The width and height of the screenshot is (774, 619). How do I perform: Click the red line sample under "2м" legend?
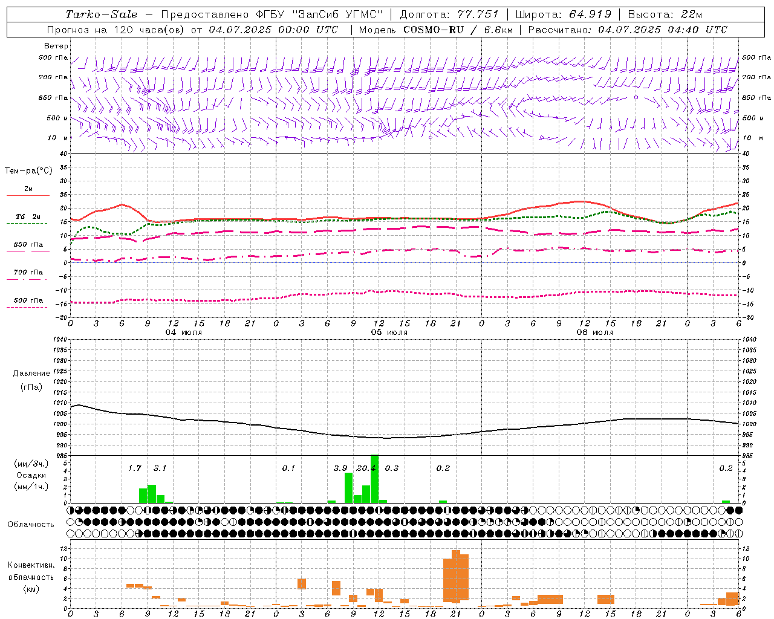(28, 195)
